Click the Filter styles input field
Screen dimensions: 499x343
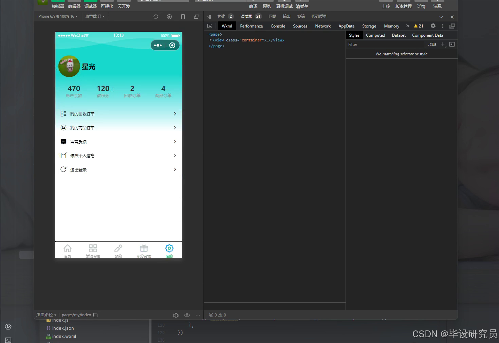(386, 44)
